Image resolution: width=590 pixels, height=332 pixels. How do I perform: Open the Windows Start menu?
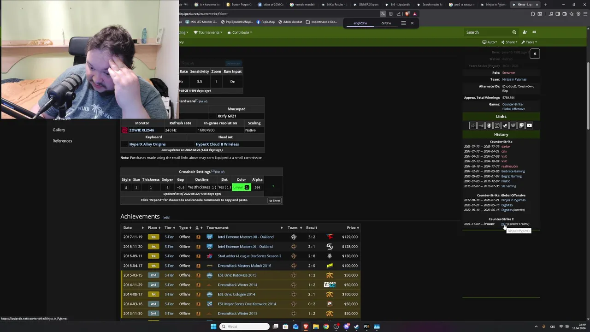[213, 326]
